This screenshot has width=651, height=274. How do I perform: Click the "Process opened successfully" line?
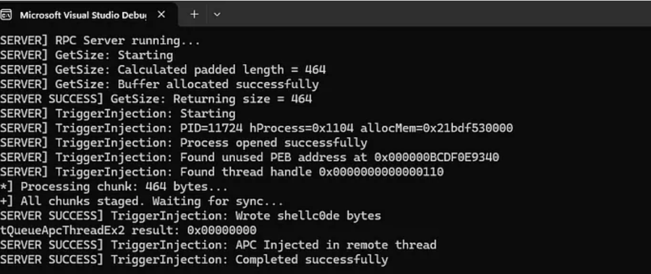pyautogui.click(x=273, y=143)
